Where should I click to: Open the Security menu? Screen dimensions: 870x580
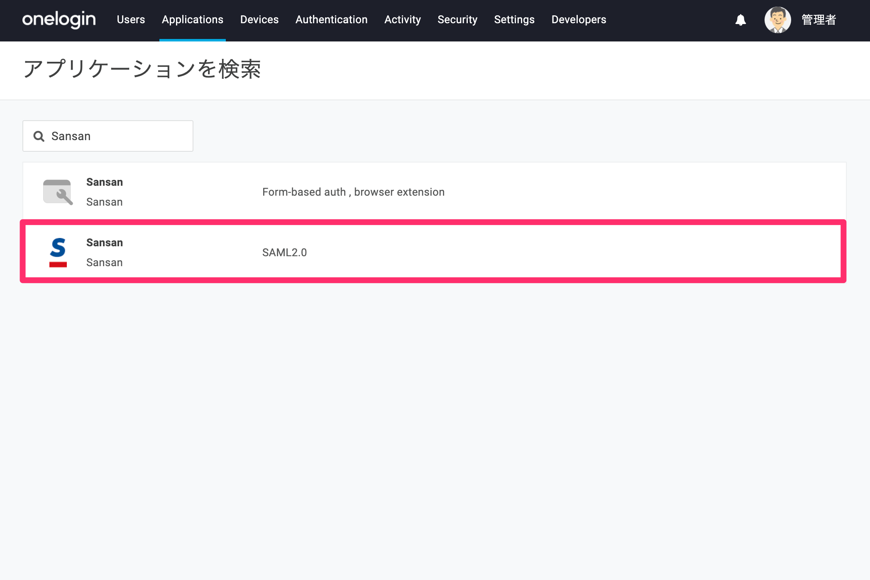pyautogui.click(x=457, y=19)
